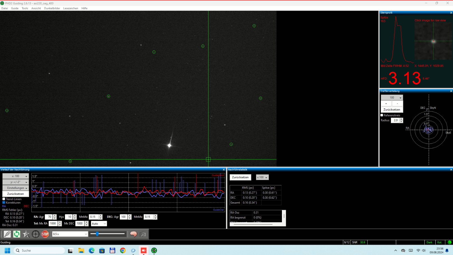This screenshot has width=453, height=255.
Task: Click Zurücksetzen in Trefferverteilung panel
Action: click(x=392, y=110)
